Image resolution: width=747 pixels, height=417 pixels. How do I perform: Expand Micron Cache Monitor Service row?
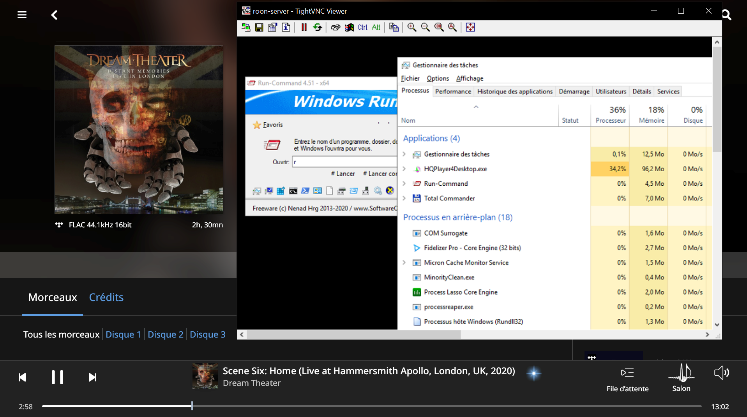[x=404, y=262]
